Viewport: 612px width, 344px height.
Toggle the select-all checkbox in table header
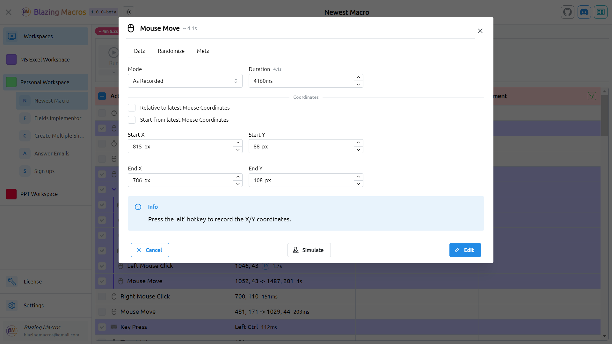pyautogui.click(x=102, y=96)
